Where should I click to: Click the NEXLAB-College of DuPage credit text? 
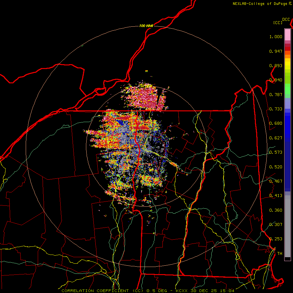[260, 4]
